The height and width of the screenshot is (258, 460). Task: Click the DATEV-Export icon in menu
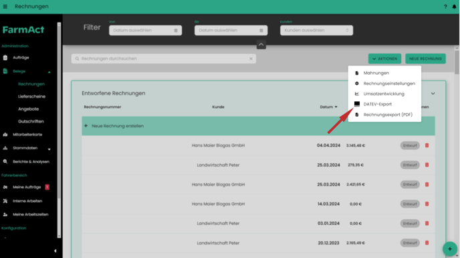[357, 104]
